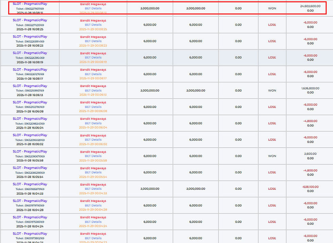
Task: Select timestamp 2025-11-29 00:05:54
Action: (93, 177)
